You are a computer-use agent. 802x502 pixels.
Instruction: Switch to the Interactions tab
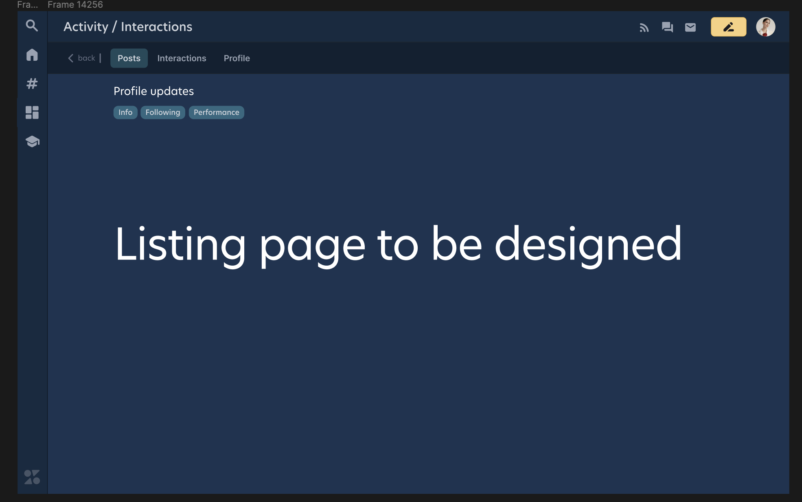182,58
